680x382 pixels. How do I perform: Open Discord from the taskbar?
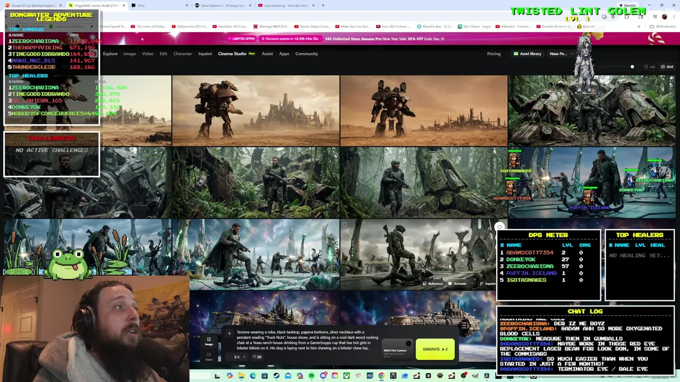click(323, 376)
